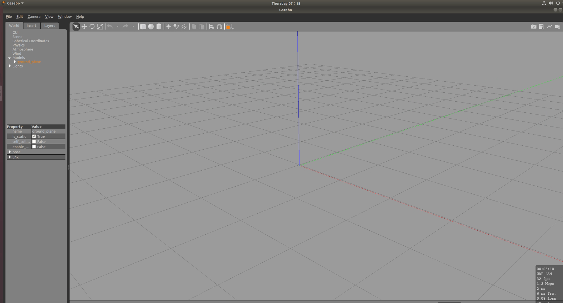Open the Window menu
Image resolution: width=563 pixels, height=303 pixels.
65,17
